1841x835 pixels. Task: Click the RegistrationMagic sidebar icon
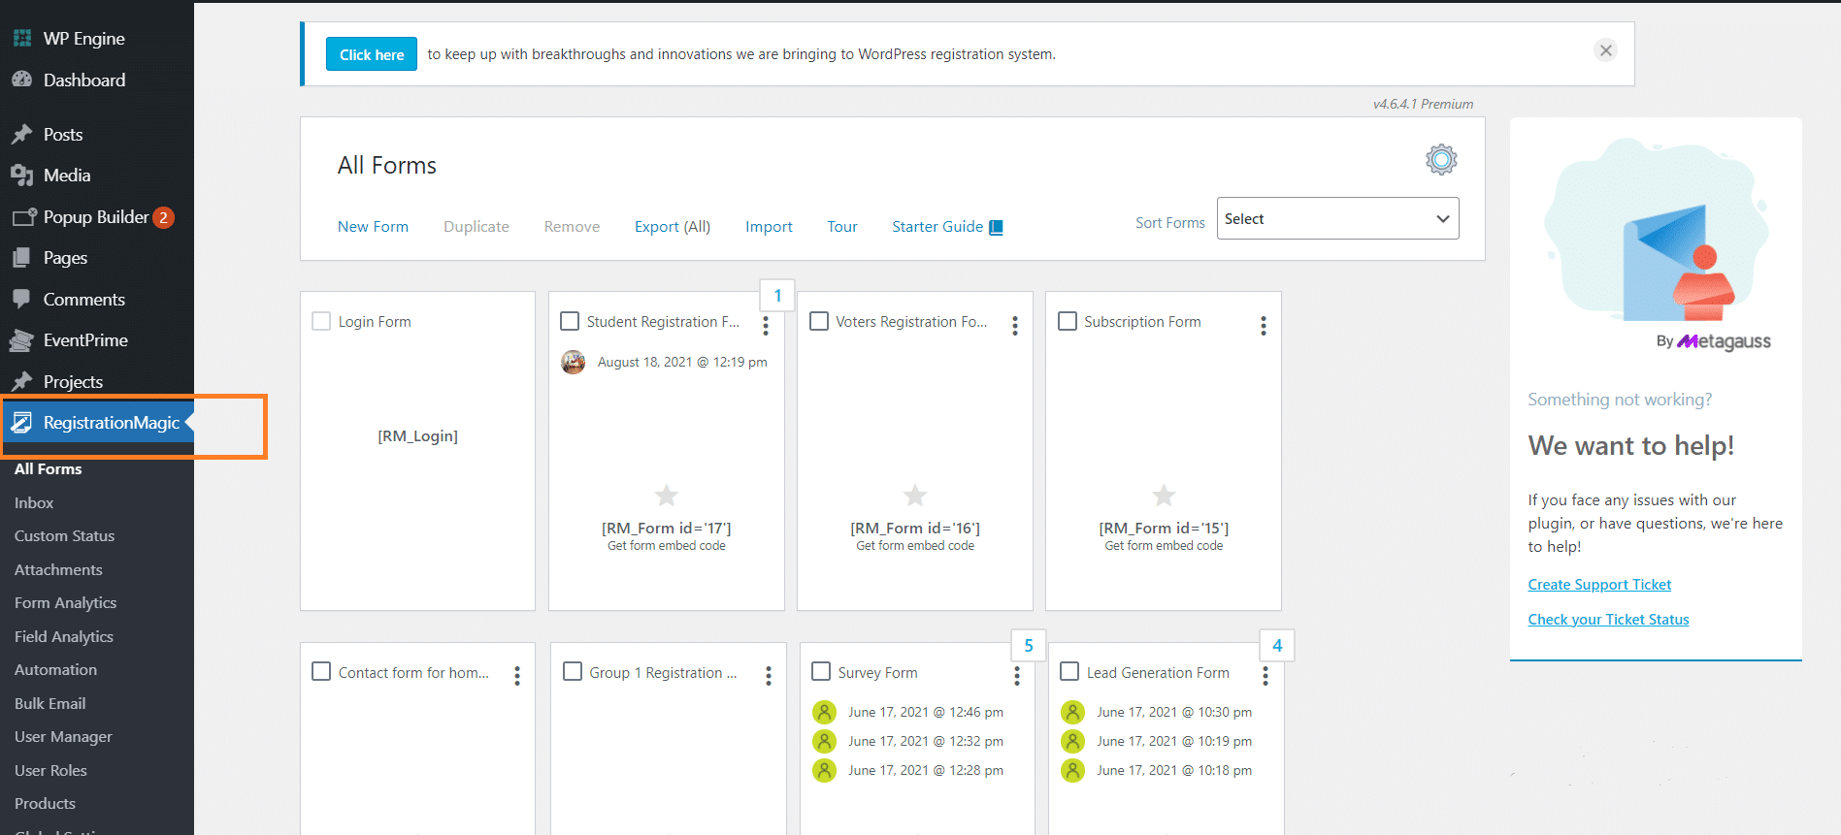click(22, 423)
